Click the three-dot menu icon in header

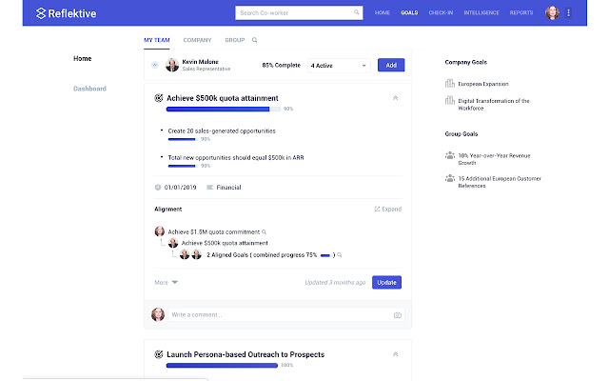(568, 13)
